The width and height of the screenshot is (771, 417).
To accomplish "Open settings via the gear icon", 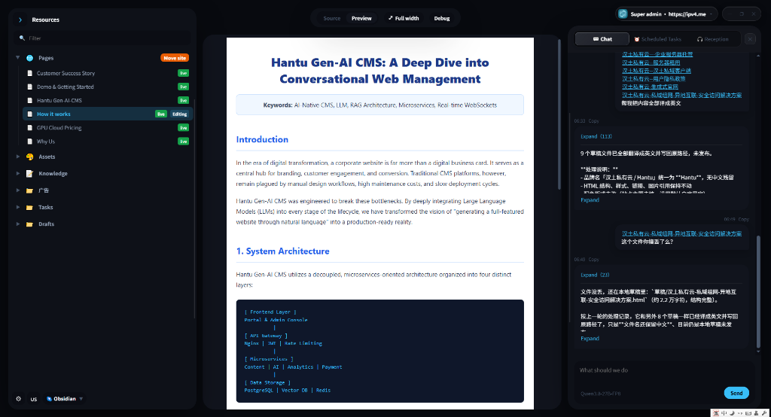I will tap(19, 399).
